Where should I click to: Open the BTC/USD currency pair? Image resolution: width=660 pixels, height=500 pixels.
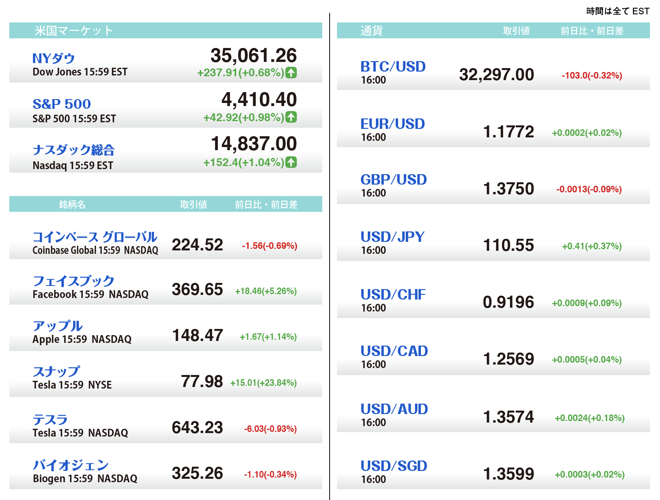[x=393, y=67]
